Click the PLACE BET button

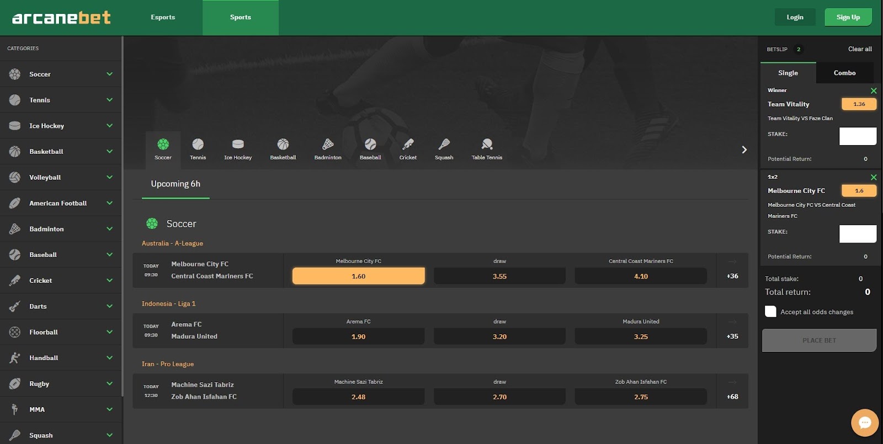819,340
